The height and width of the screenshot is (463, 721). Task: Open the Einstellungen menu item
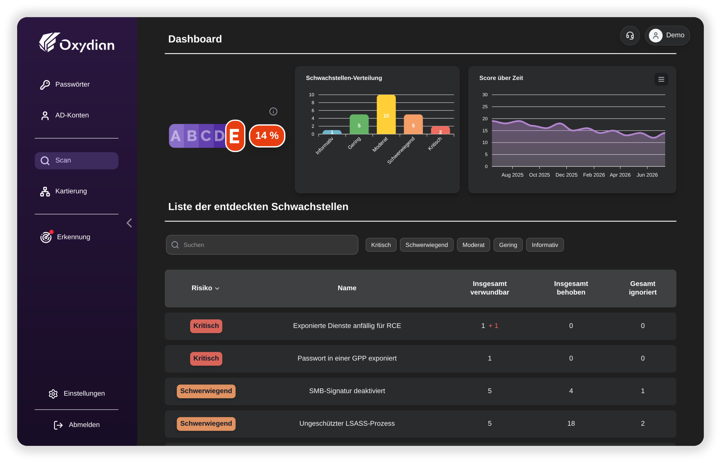pyautogui.click(x=76, y=394)
